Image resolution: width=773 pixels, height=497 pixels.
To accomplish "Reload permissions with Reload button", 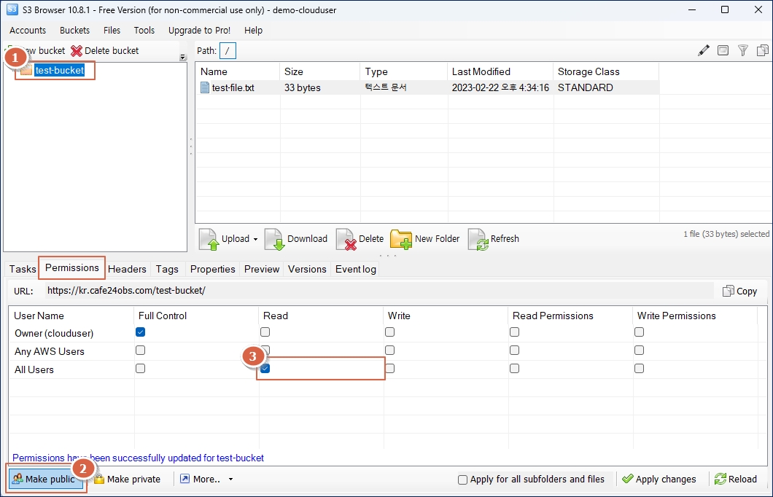I will pos(735,479).
